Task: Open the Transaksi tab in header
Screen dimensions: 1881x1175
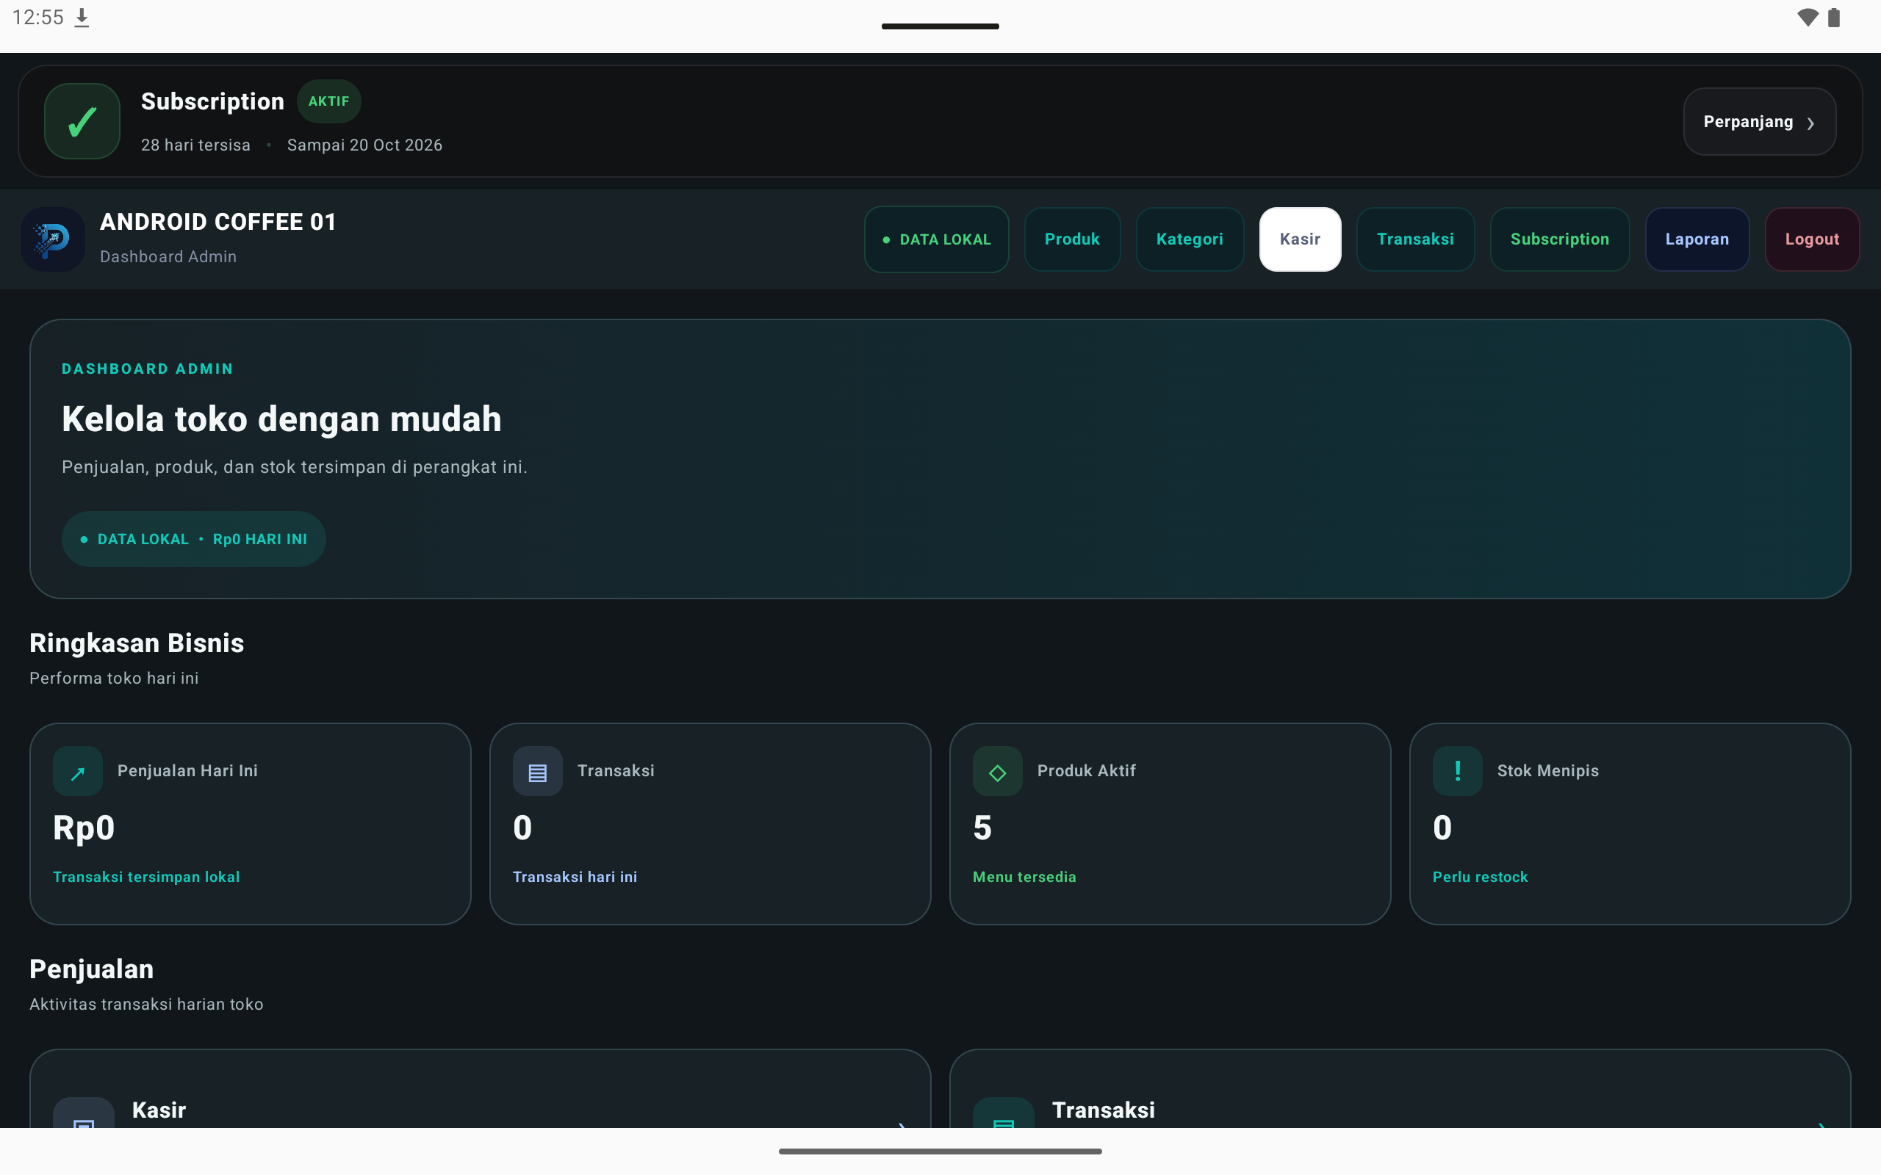Action: (1414, 239)
